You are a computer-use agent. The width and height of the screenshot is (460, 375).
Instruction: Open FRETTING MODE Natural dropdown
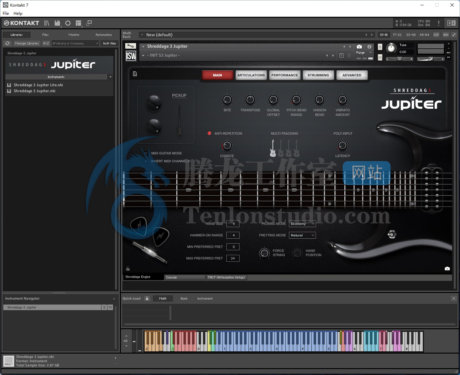pyautogui.click(x=302, y=235)
